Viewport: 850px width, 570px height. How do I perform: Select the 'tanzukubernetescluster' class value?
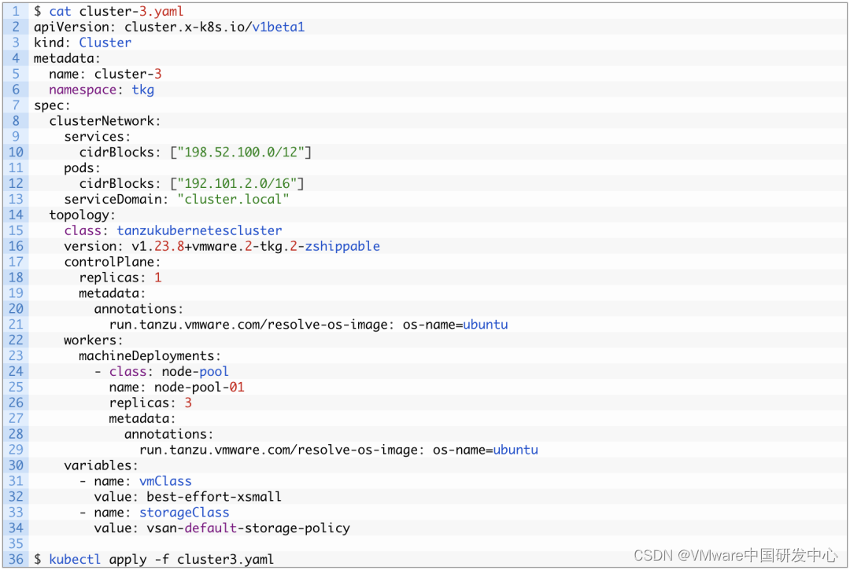pos(199,230)
